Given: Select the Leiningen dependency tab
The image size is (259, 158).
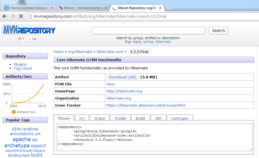Looking at the screenshot, I should (180, 118).
